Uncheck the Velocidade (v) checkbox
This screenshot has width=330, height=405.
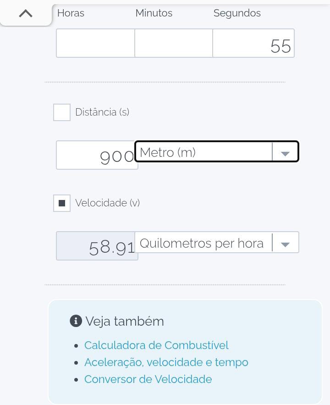62,203
